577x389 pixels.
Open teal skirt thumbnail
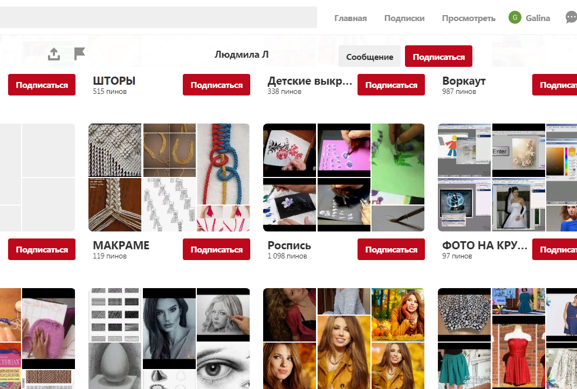tap(464, 366)
